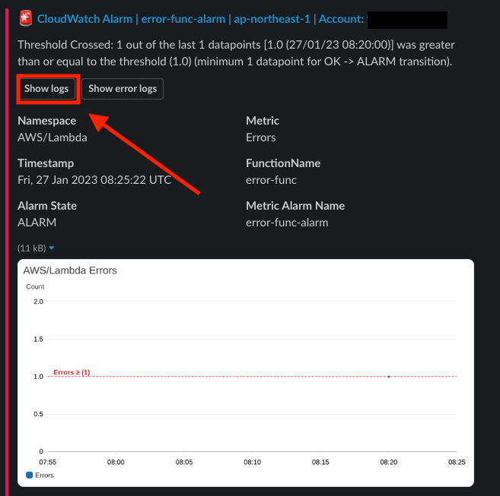Click the Show error logs button
This screenshot has height=496, width=500.
123,89
